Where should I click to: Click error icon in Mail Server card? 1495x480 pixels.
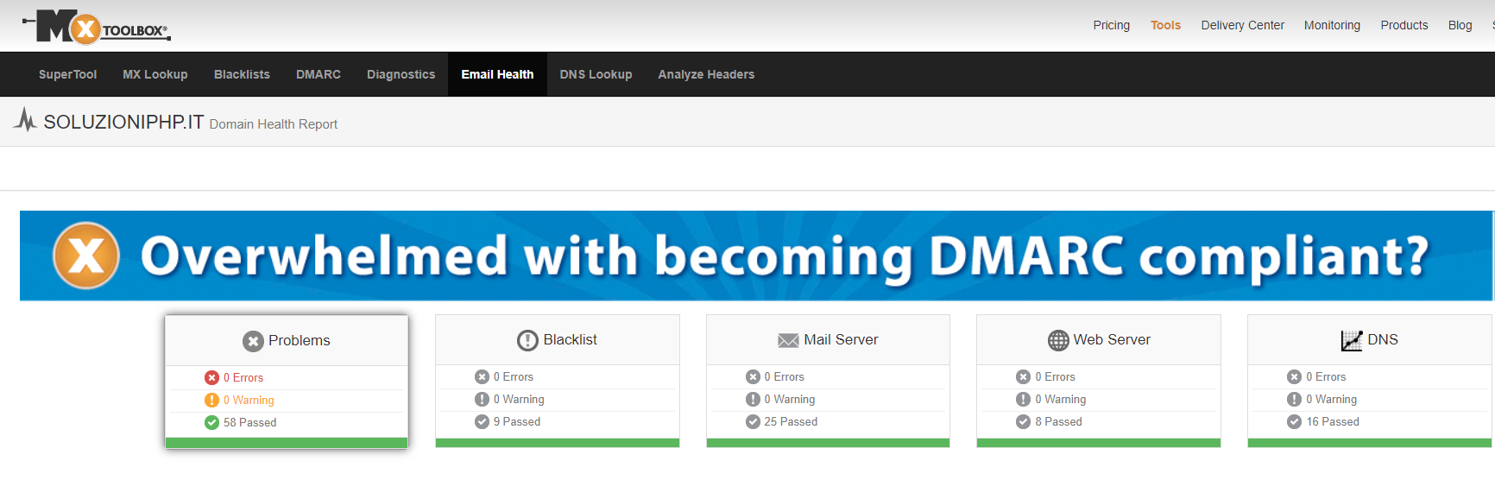click(753, 376)
